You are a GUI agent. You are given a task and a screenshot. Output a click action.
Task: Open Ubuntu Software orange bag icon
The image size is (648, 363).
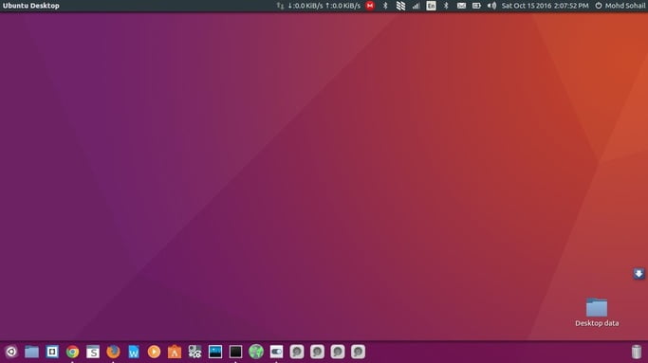175,352
